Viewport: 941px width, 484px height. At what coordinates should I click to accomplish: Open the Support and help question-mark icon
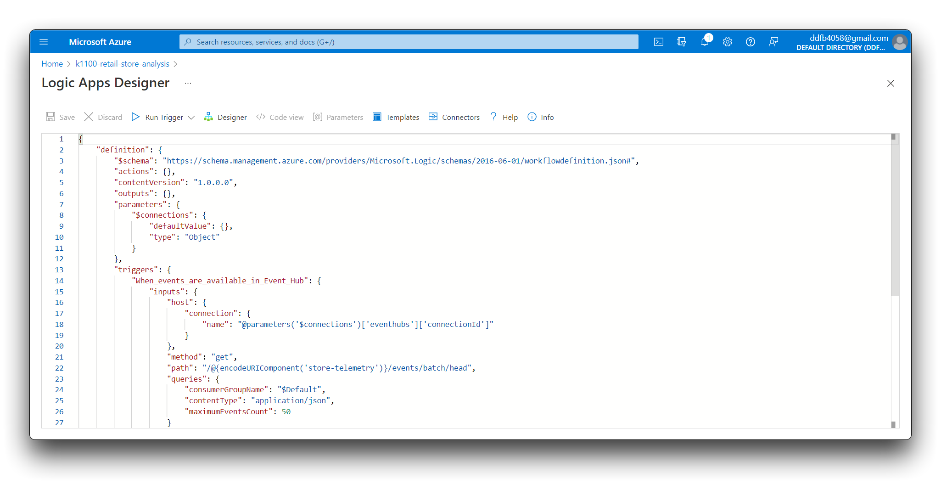(x=750, y=42)
